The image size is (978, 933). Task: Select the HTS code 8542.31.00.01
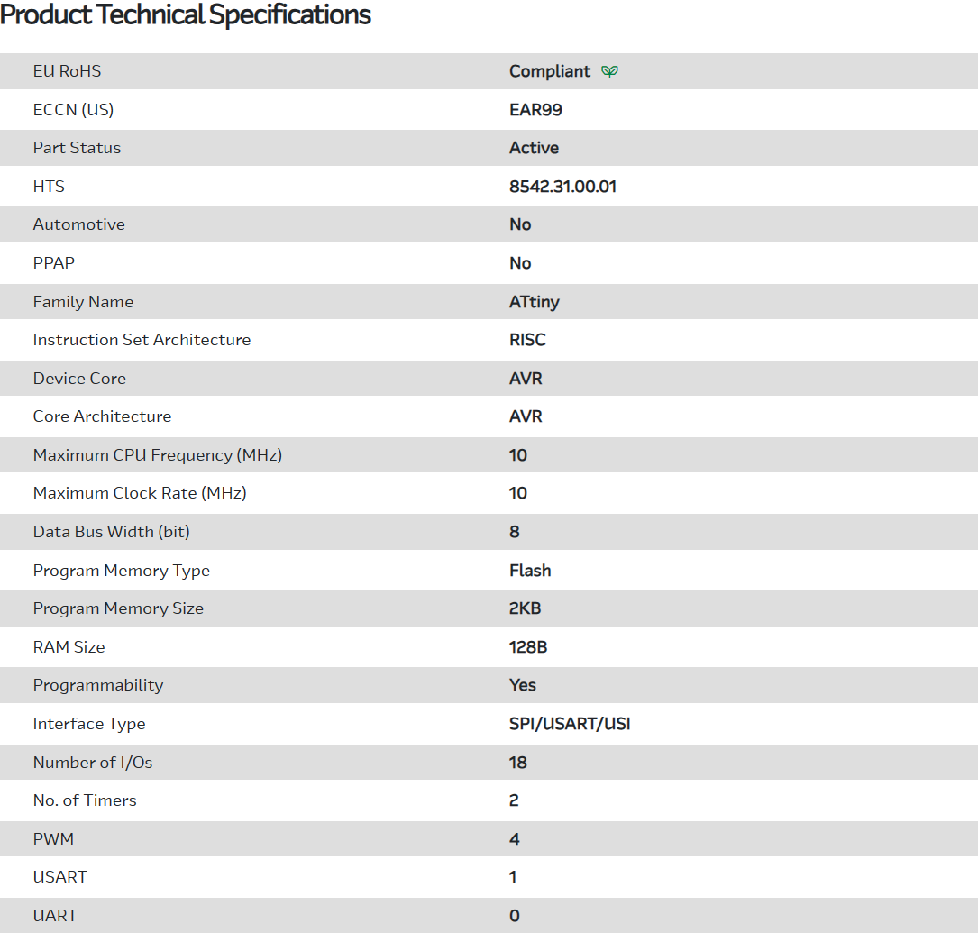[562, 187]
